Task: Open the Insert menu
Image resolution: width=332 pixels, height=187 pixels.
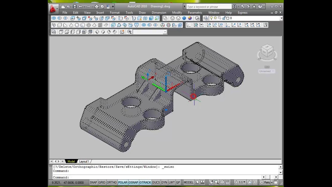Action: coord(100,12)
